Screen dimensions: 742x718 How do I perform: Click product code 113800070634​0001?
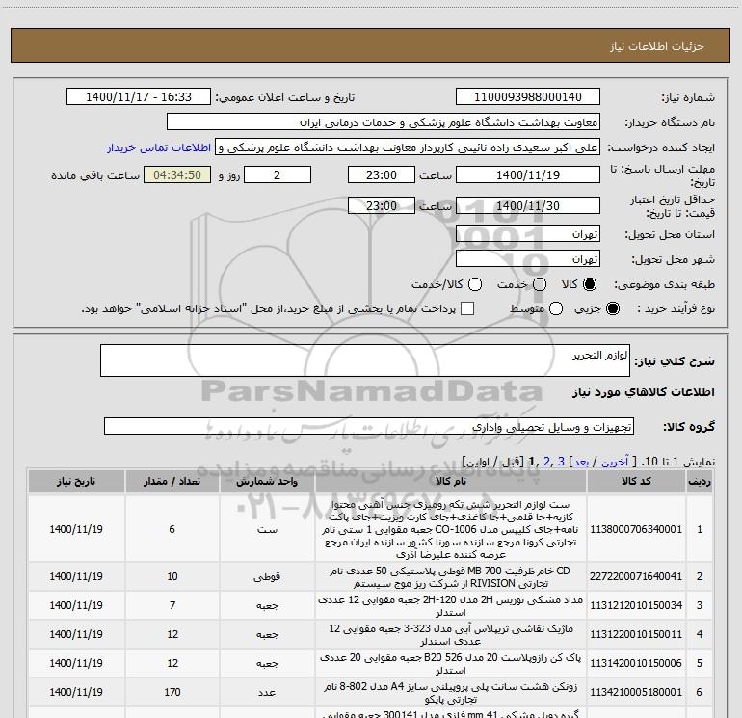[x=636, y=529]
